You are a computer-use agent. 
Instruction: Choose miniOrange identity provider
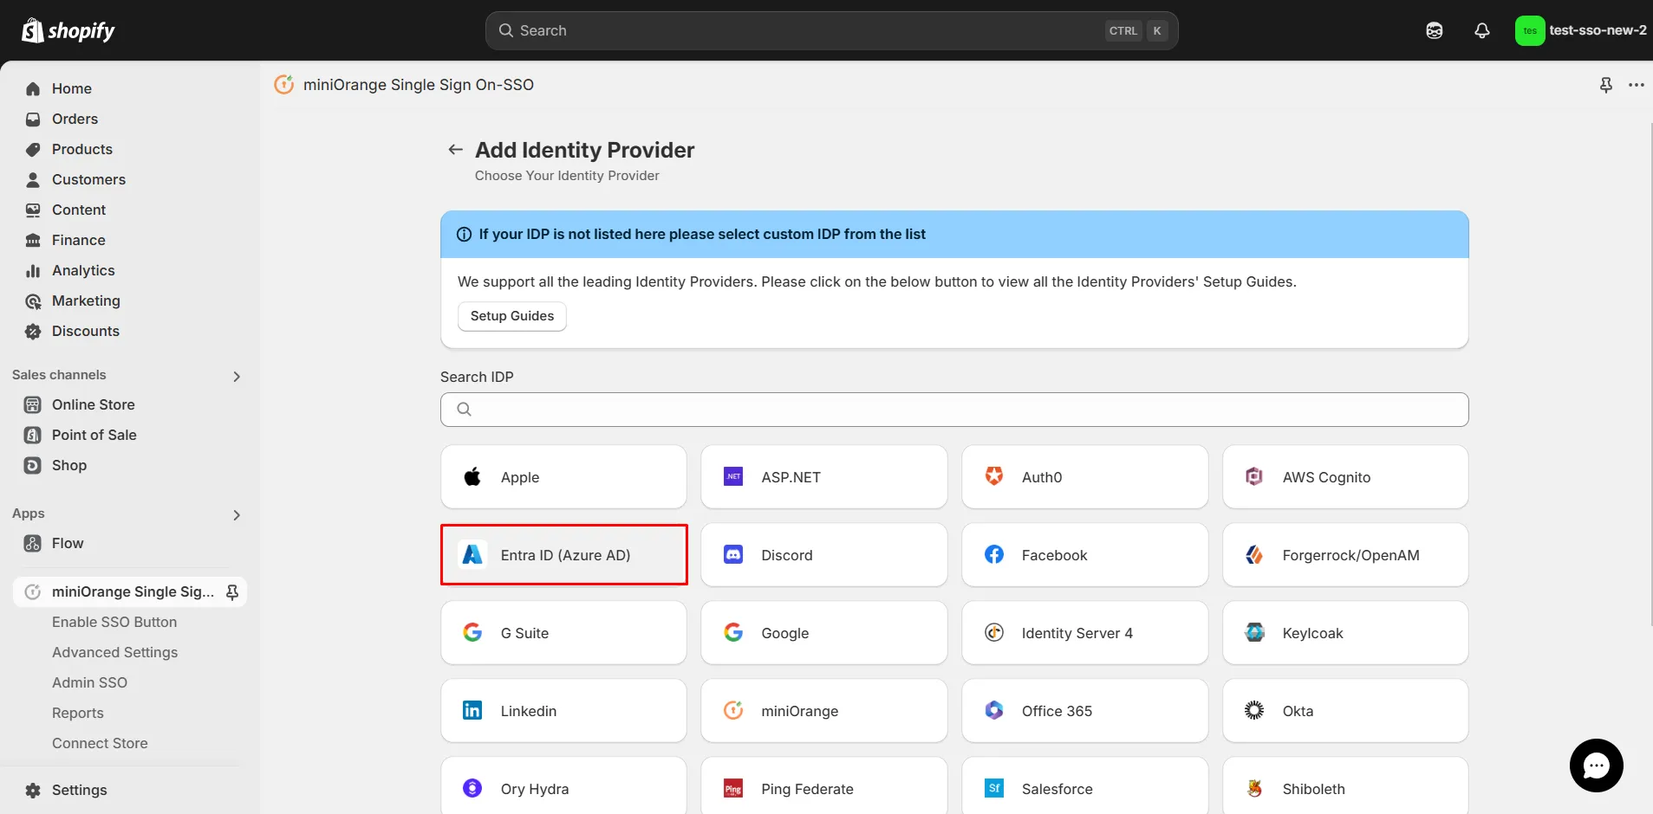[x=823, y=711]
